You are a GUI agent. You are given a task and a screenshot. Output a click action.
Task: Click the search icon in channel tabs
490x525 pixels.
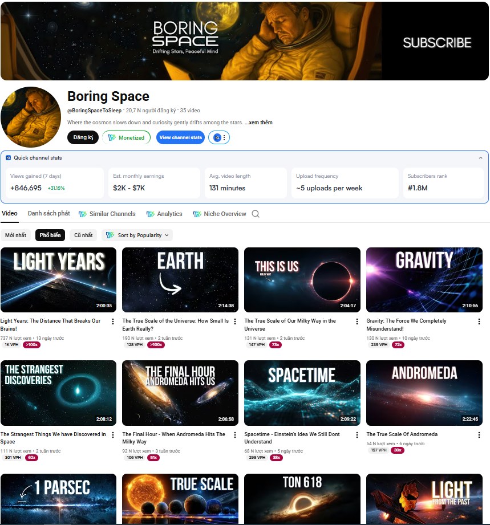(x=256, y=214)
